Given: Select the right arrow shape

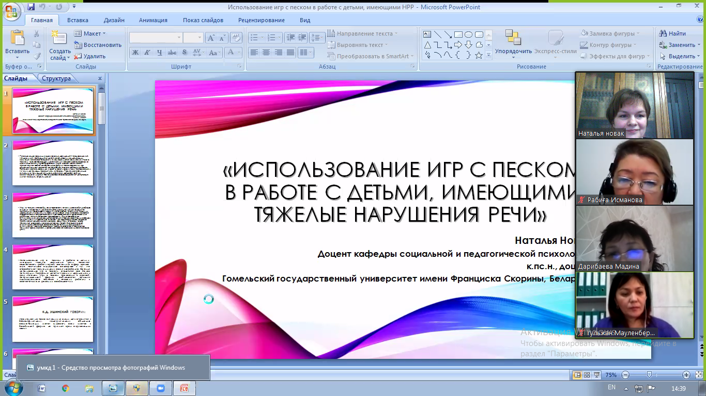Looking at the screenshot, I should click(x=458, y=45).
